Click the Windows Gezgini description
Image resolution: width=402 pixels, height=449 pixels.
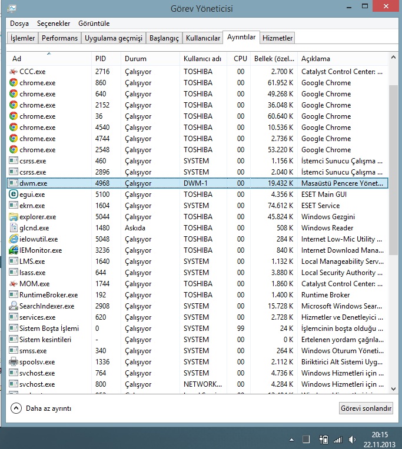[x=328, y=217]
